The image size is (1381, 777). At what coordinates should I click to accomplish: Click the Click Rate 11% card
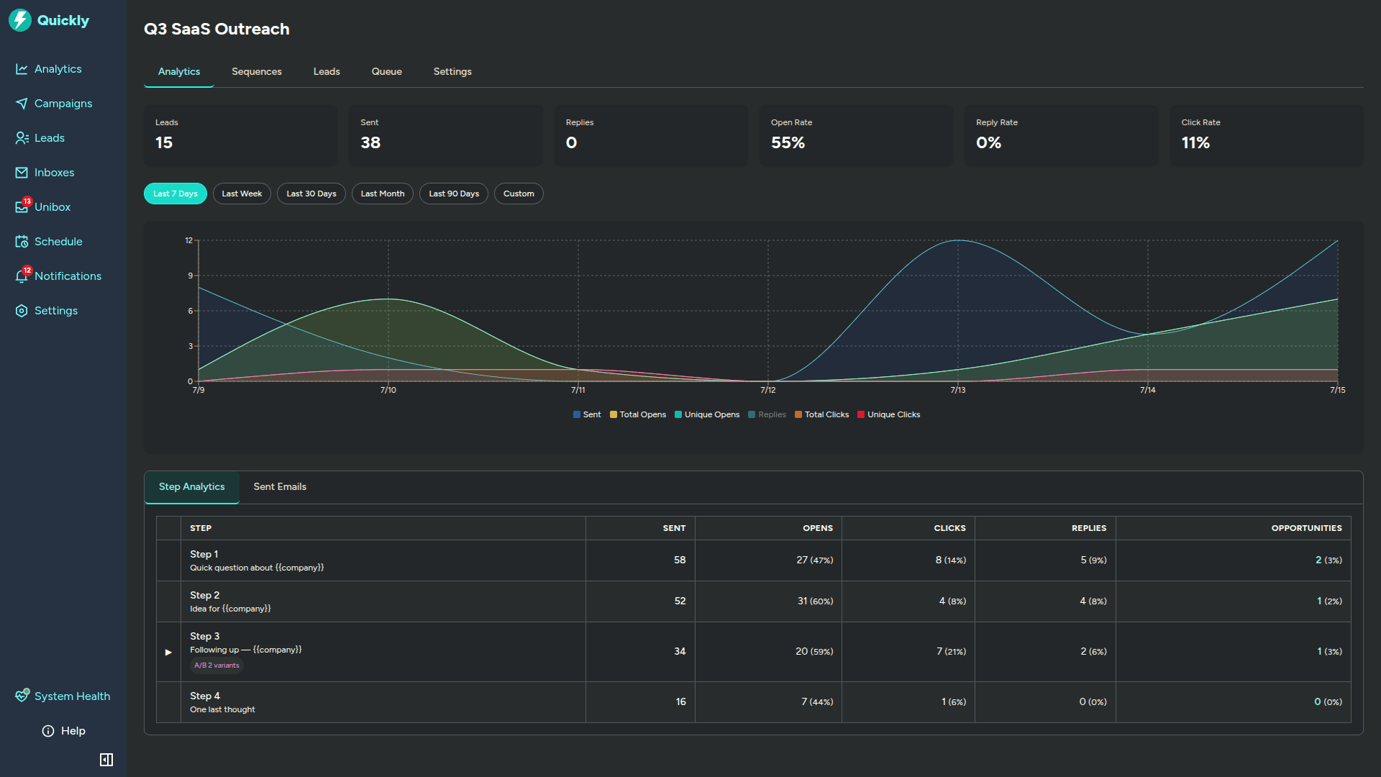coord(1267,135)
